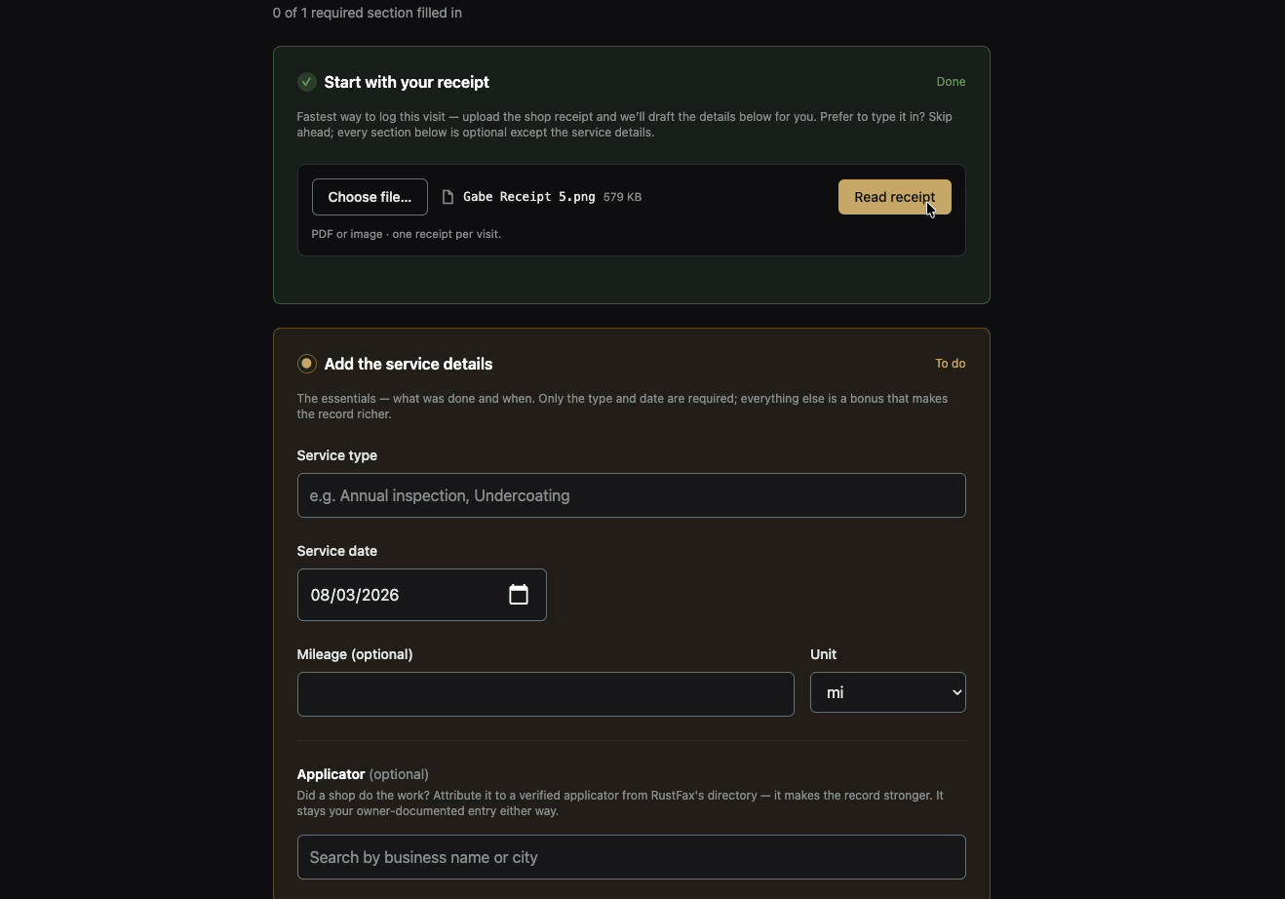
Task: Click the Choose file… button
Action: [370, 197]
